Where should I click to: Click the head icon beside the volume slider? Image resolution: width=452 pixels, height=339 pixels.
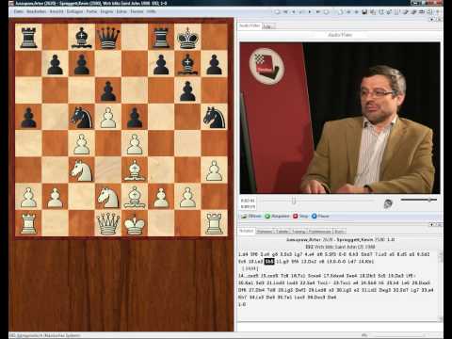click(388, 203)
